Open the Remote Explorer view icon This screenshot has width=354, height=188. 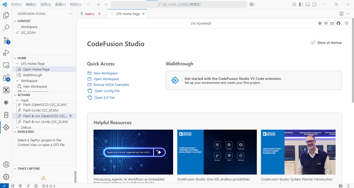tap(6, 65)
